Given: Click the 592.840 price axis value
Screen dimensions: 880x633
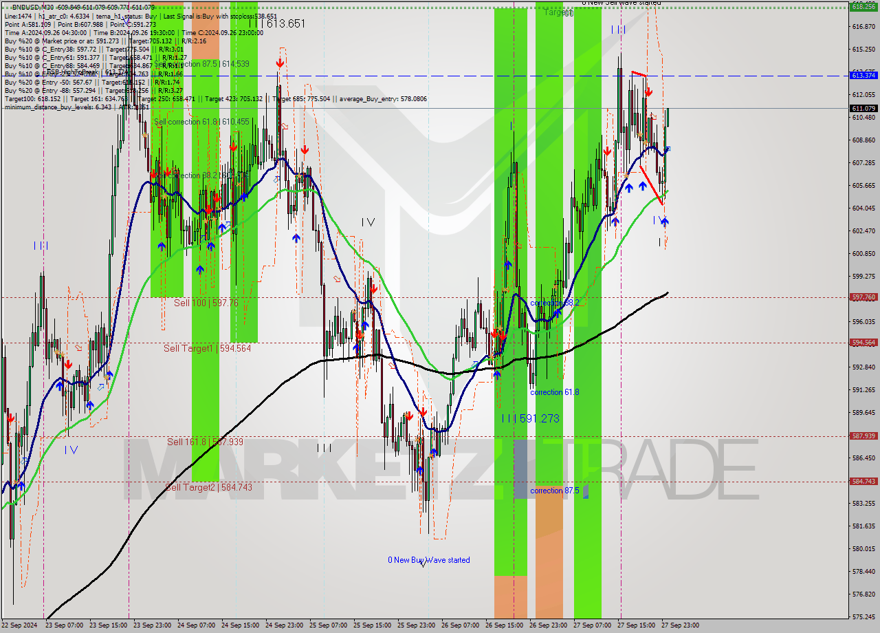Looking at the screenshot, I should pyautogui.click(x=863, y=367).
